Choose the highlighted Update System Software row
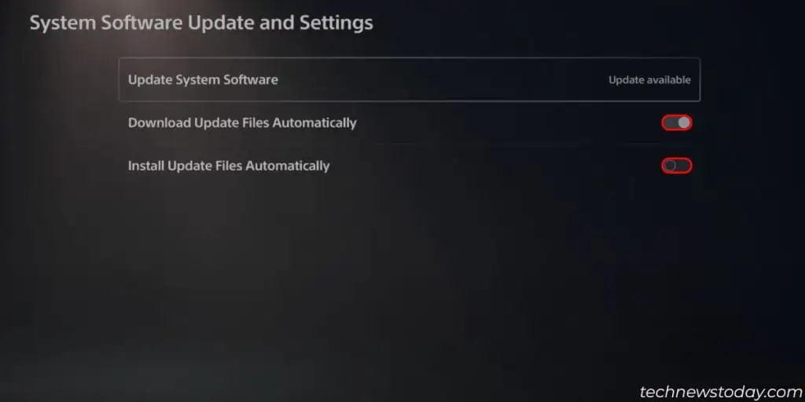 (409, 79)
